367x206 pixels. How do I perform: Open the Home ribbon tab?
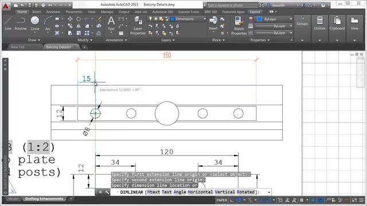[x=22, y=11]
